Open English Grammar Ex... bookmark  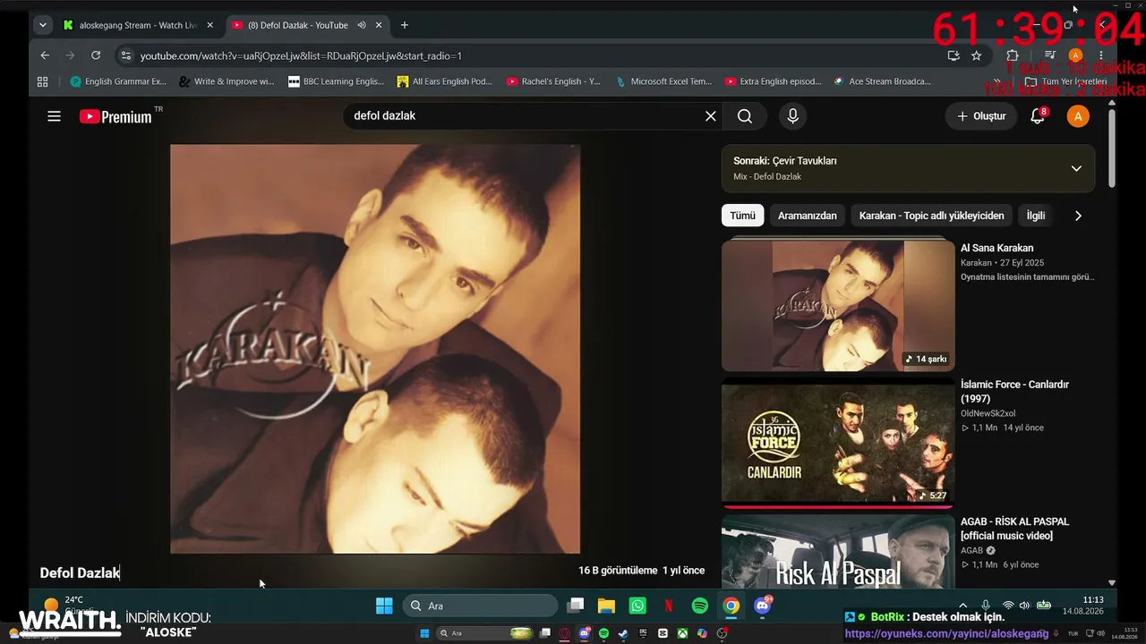[x=118, y=81]
